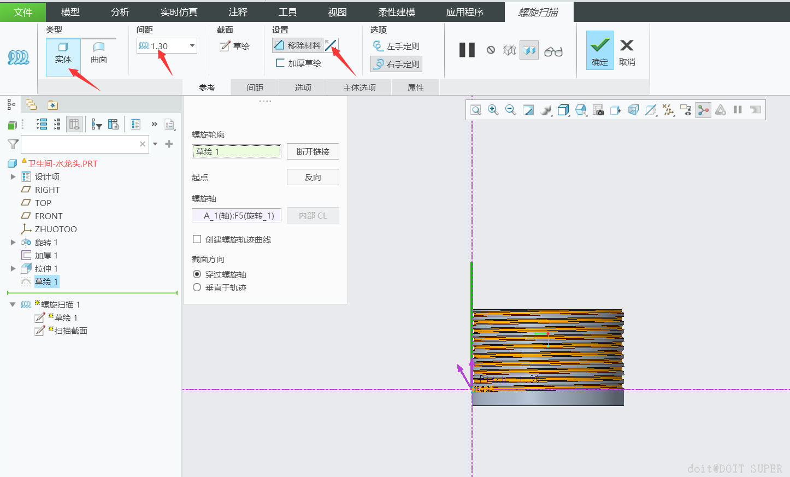Click the glasses preview icon
The height and width of the screenshot is (477, 790).
tap(553, 51)
